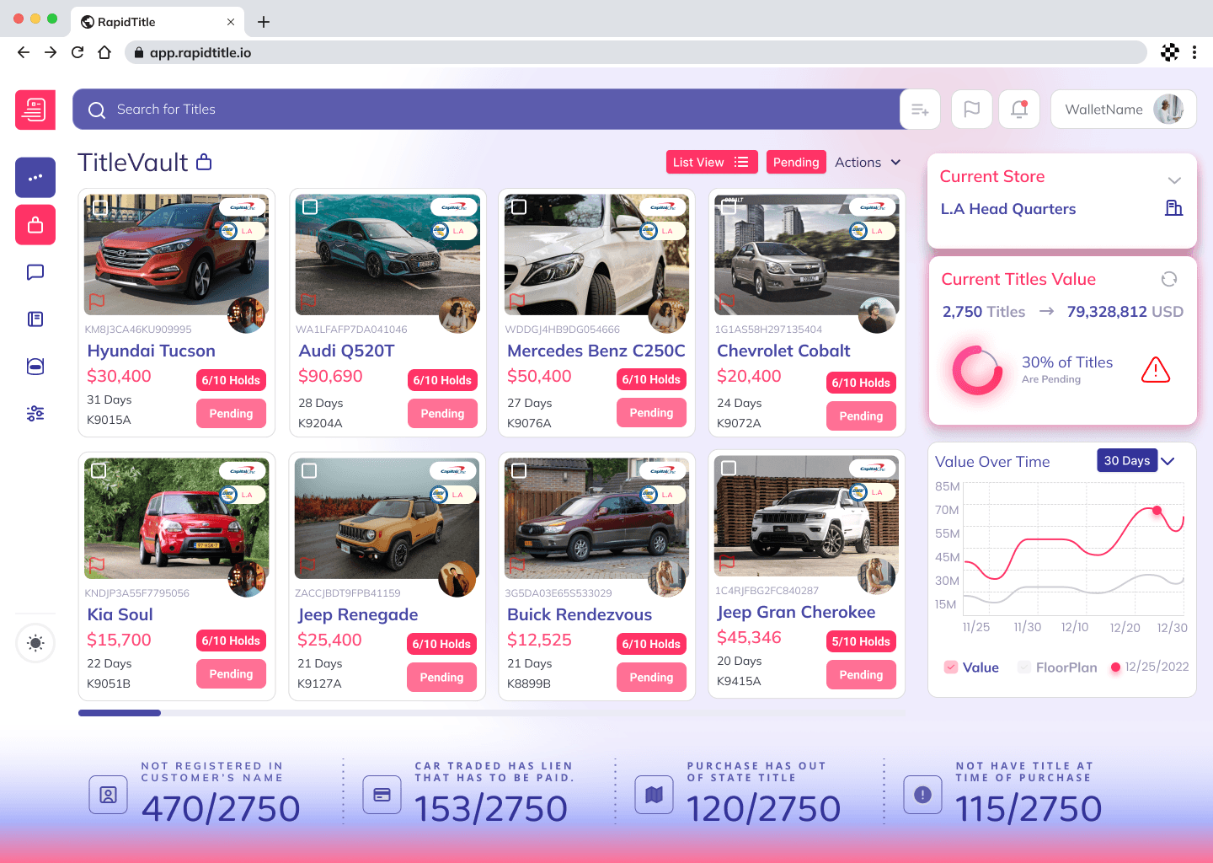Open the filter sliders sidebar icon
This screenshot has height=863, width=1213.
35,413
